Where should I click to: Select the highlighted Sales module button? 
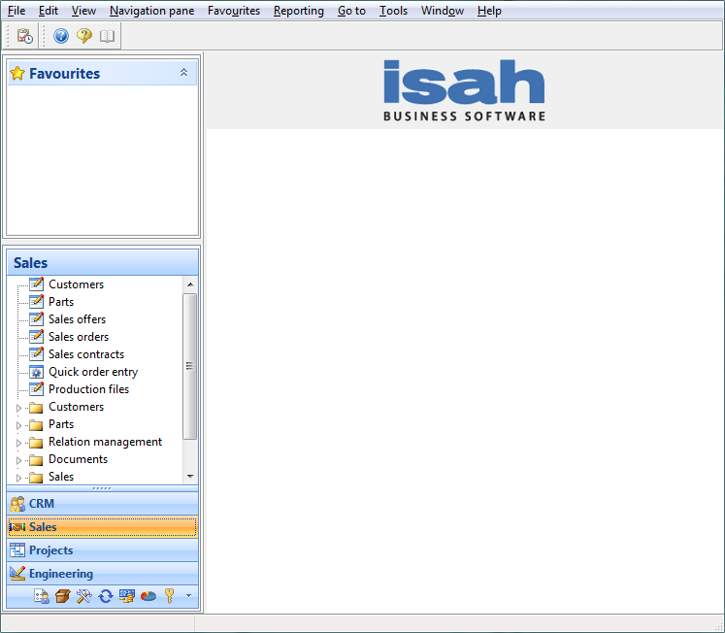click(103, 527)
